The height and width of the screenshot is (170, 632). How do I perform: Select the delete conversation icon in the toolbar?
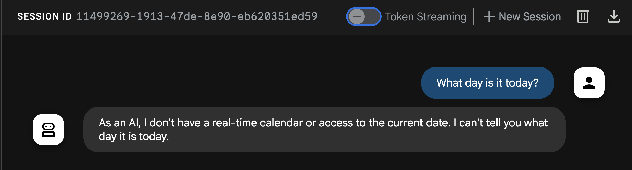[582, 16]
